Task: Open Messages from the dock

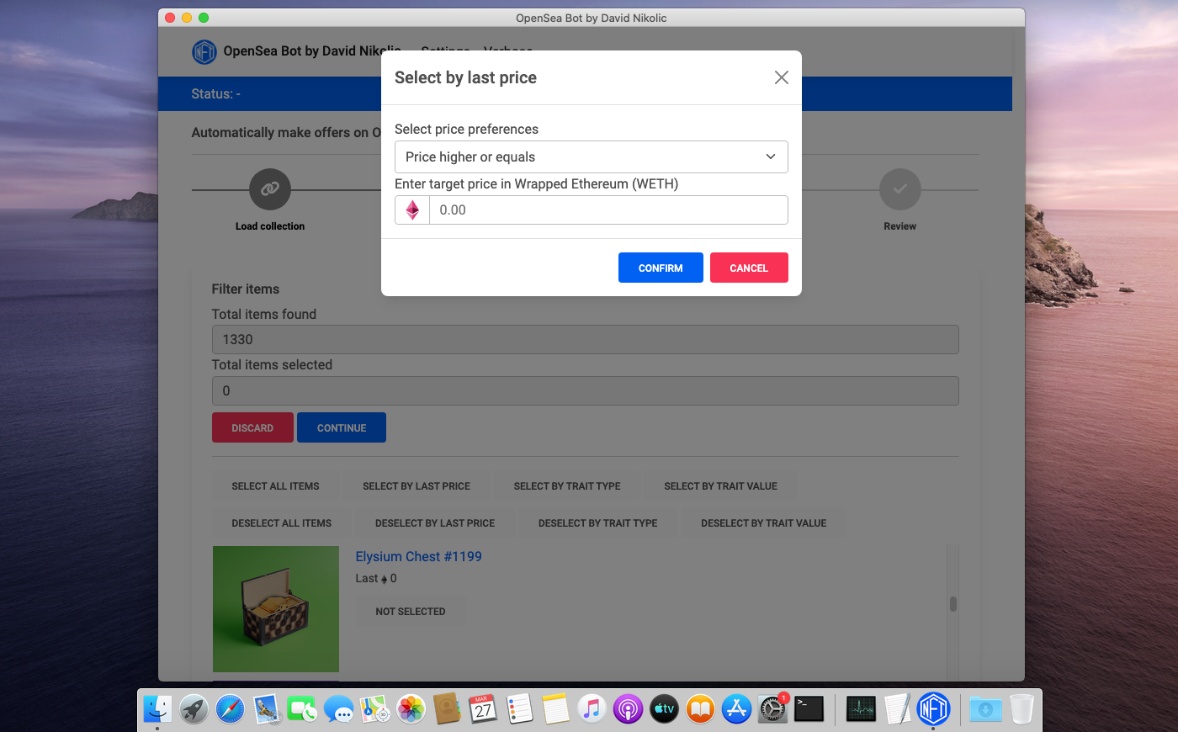Action: [338, 709]
